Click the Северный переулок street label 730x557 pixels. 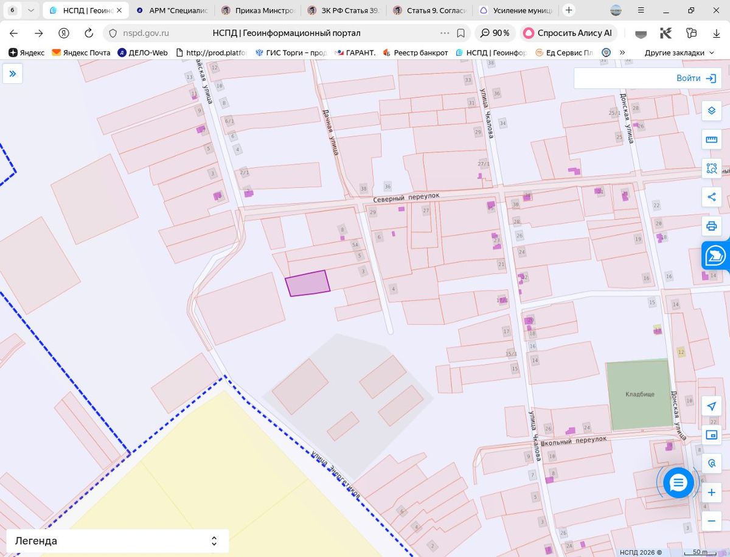click(x=406, y=197)
